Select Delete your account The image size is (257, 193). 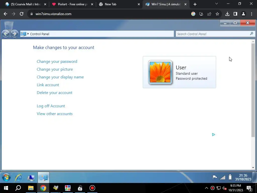click(x=54, y=92)
